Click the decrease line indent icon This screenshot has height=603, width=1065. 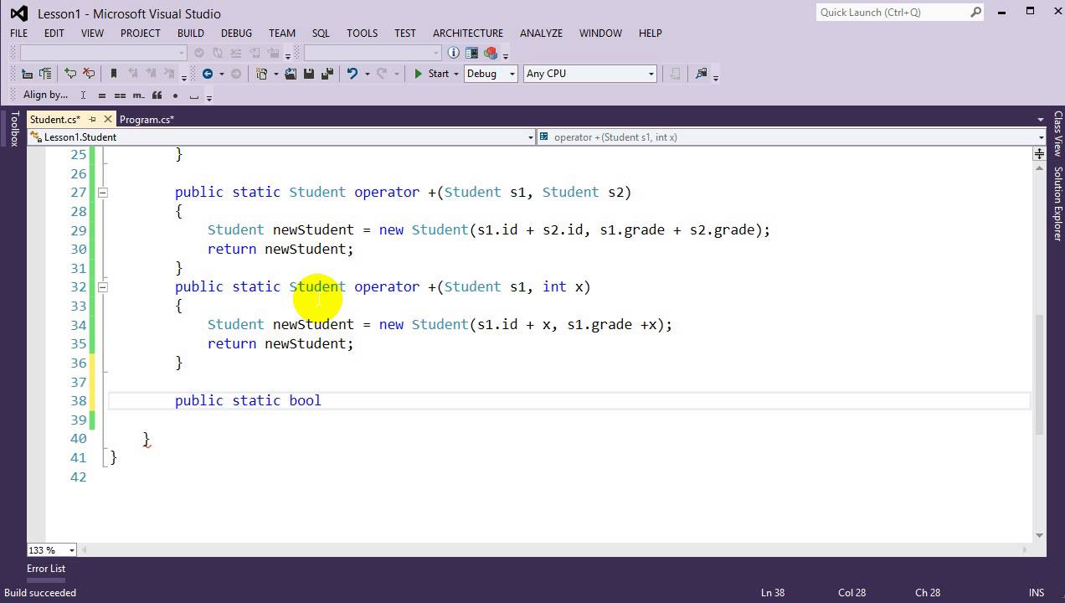click(27, 74)
